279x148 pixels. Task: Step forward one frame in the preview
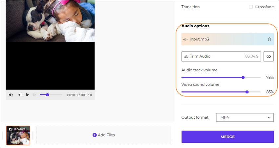pyautogui.click(x=35, y=95)
